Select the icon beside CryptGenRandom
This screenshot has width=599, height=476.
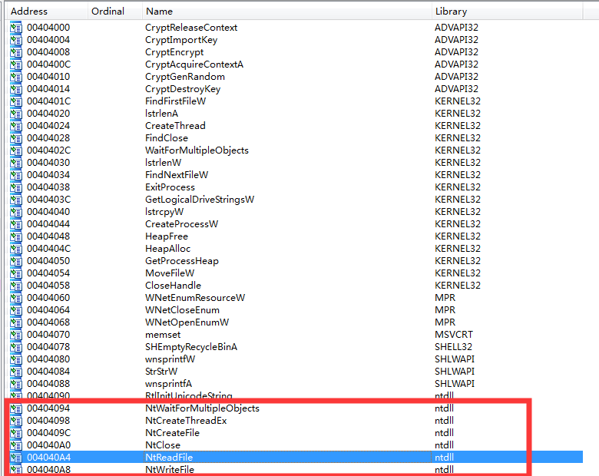click(16, 77)
